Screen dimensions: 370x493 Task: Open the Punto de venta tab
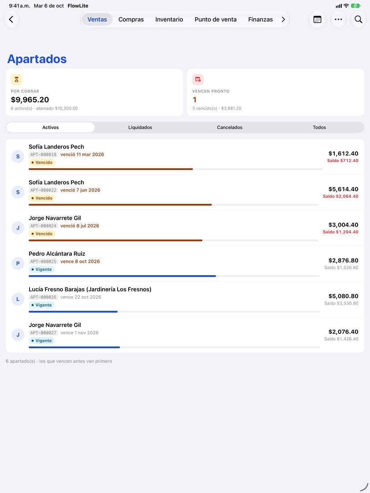(215, 19)
